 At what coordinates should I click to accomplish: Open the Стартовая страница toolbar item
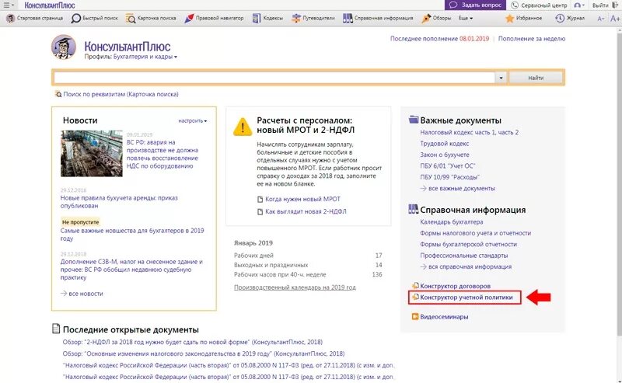(x=35, y=18)
